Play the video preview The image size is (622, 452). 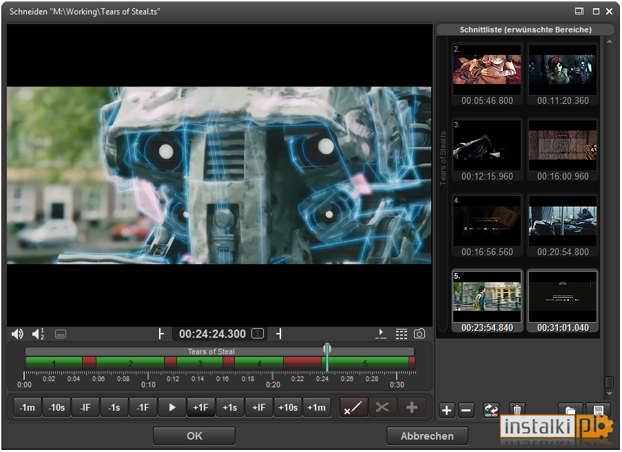pyautogui.click(x=172, y=407)
